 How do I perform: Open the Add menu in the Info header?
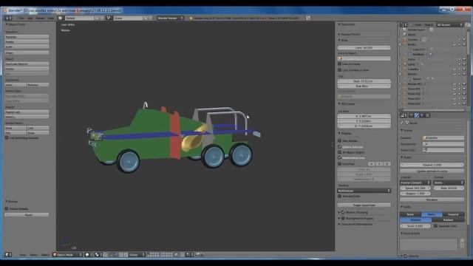coord(30,18)
